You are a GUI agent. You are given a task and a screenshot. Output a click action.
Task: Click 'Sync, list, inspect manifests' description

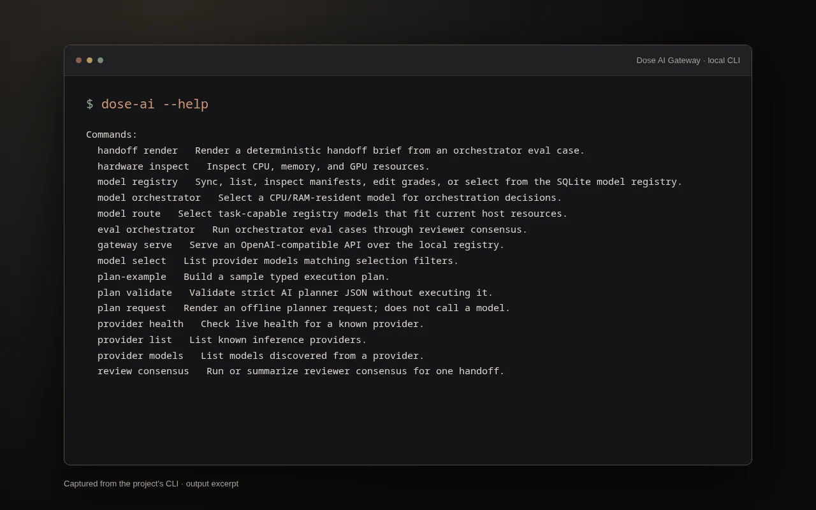pos(439,182)
